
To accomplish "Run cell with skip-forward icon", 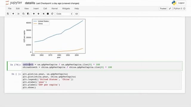I will pyautogui.click(x=44, y=14).
